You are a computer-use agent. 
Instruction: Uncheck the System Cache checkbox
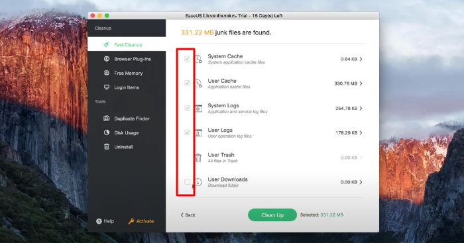pos(188,59)
